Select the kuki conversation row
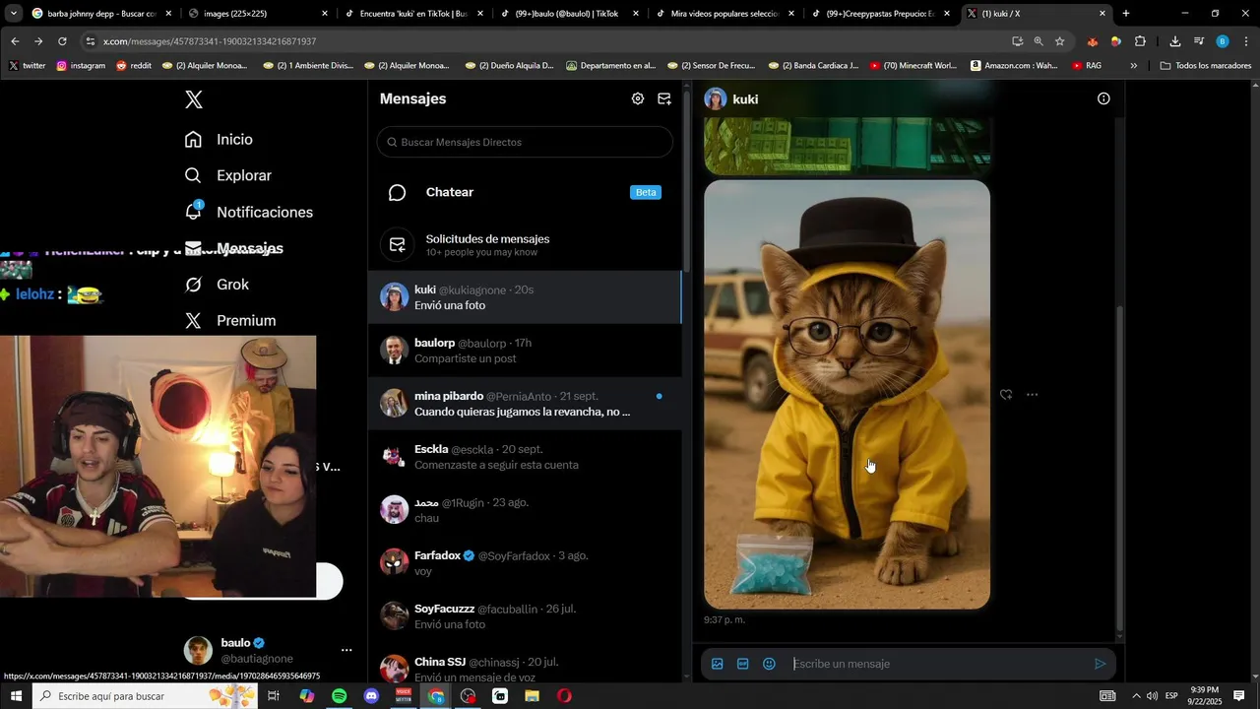The image size is (1260, 709). pos(525,297)
